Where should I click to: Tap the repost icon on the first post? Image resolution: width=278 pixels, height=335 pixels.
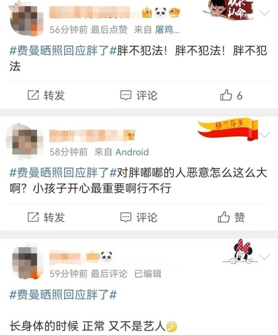pos(33,95)
